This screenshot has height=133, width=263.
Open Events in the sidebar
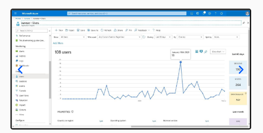pyautogui.click(x=22, y=86)
